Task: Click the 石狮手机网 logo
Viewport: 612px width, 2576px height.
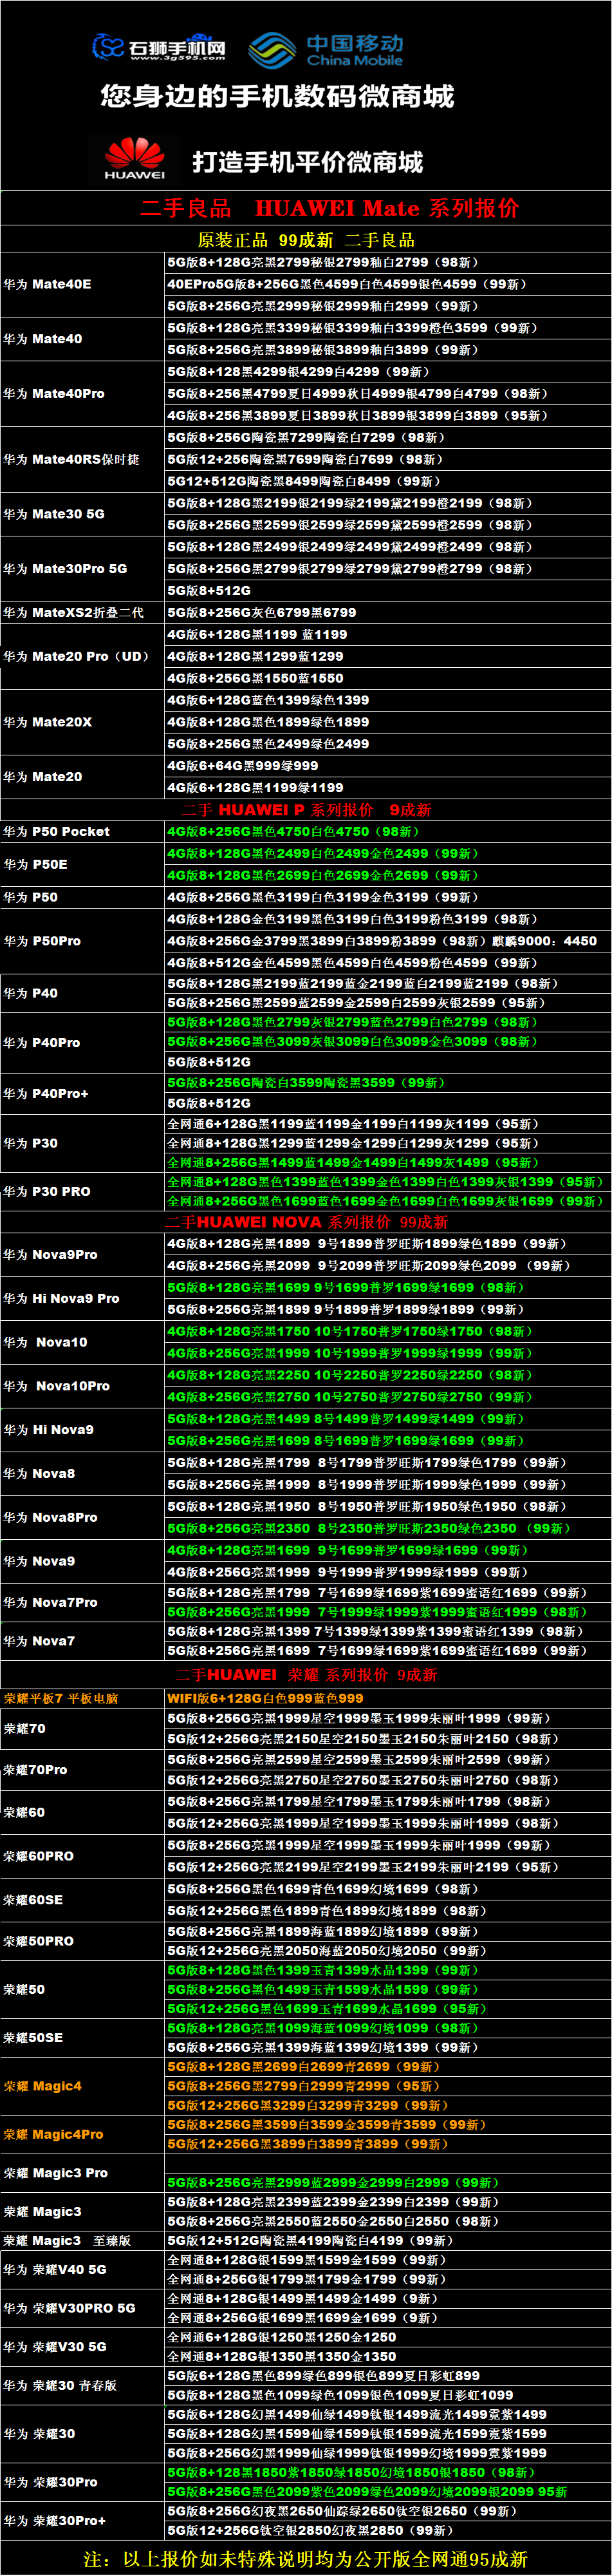Action: click(x=159, y=47)
